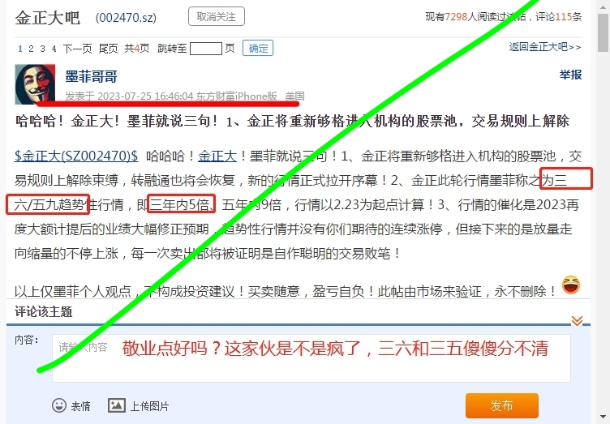Click the 确定 page jump button
The image size is (610, 424).
click(x=258, y=48)
